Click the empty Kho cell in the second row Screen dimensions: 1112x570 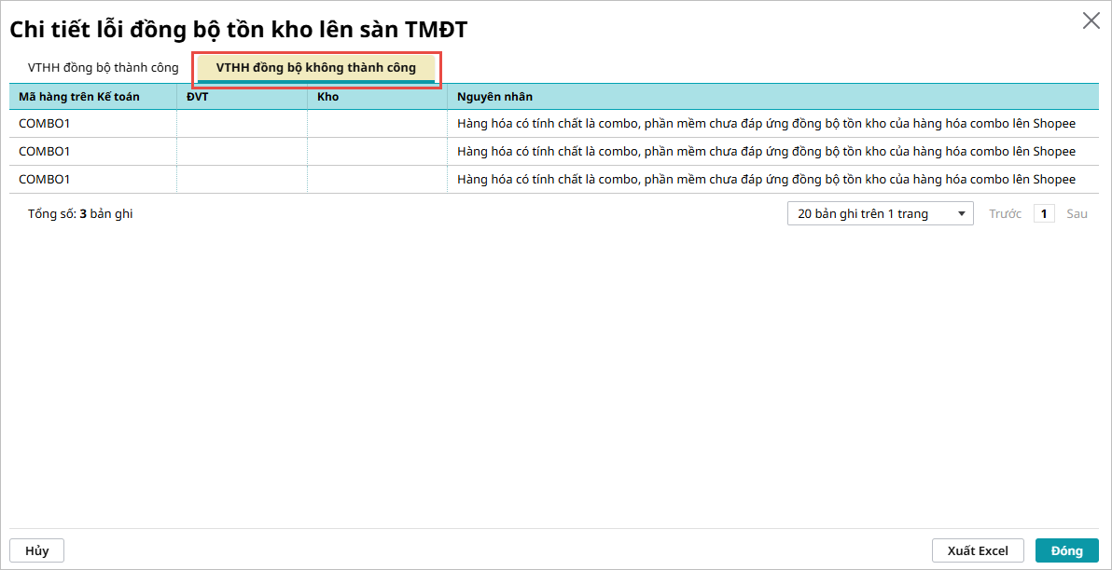coord(377,152)
